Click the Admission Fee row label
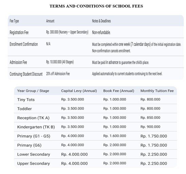 pos(18,62)
